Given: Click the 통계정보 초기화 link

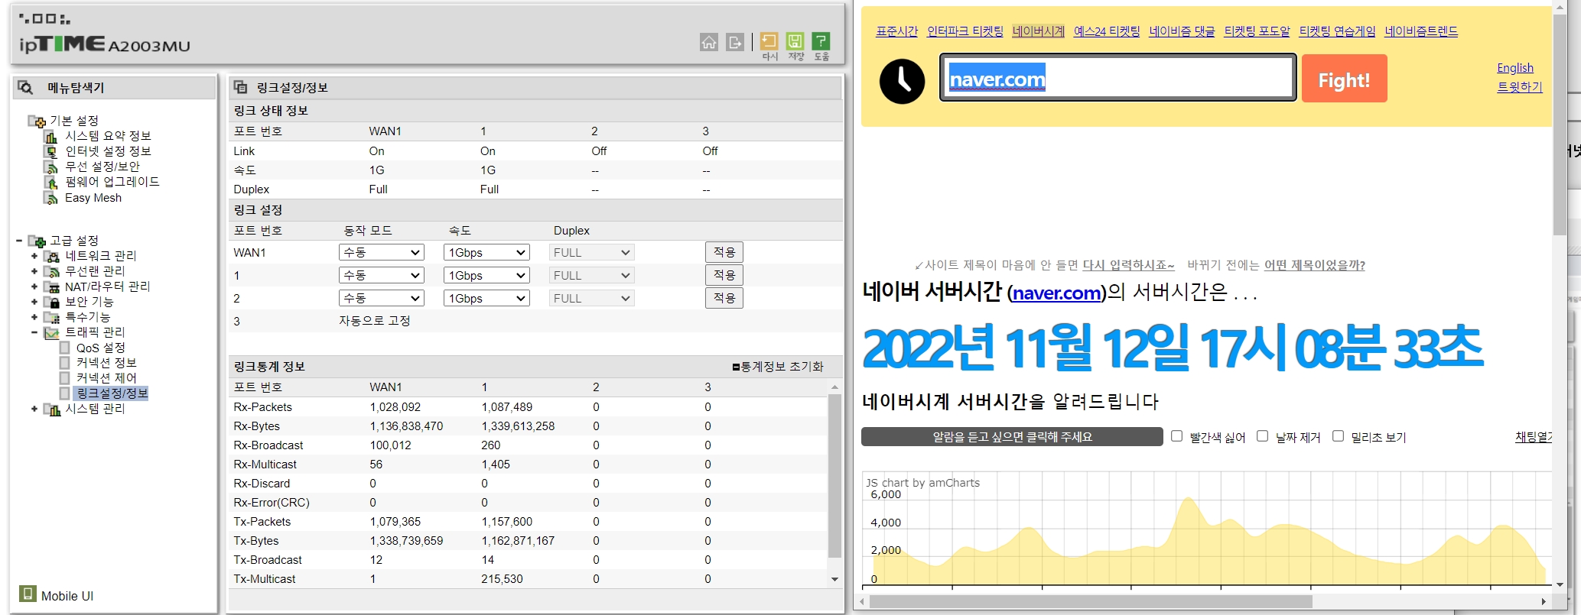Looking at the screenshot, I should coord(778,367).
